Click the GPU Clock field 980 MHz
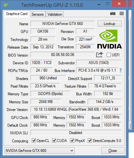Screen dimensions: 134x158 40,117
